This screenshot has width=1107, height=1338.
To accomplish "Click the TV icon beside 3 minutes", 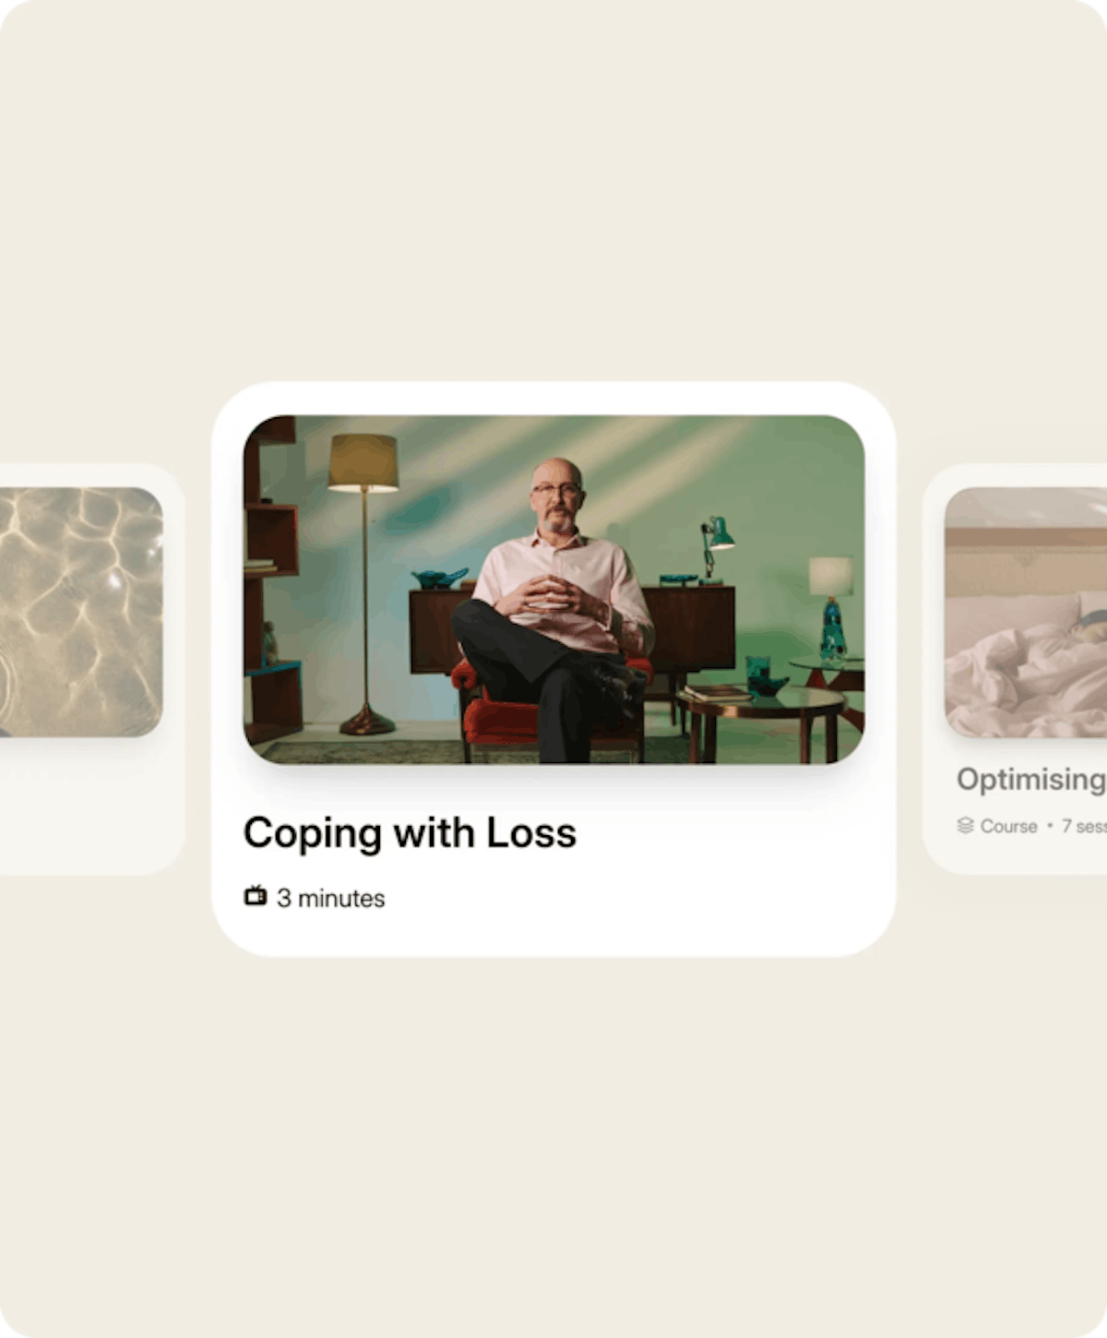I will (x=256, y=896).
